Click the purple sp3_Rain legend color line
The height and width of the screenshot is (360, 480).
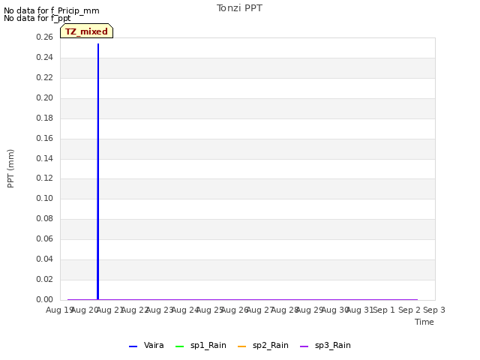(x=304, y=346)
